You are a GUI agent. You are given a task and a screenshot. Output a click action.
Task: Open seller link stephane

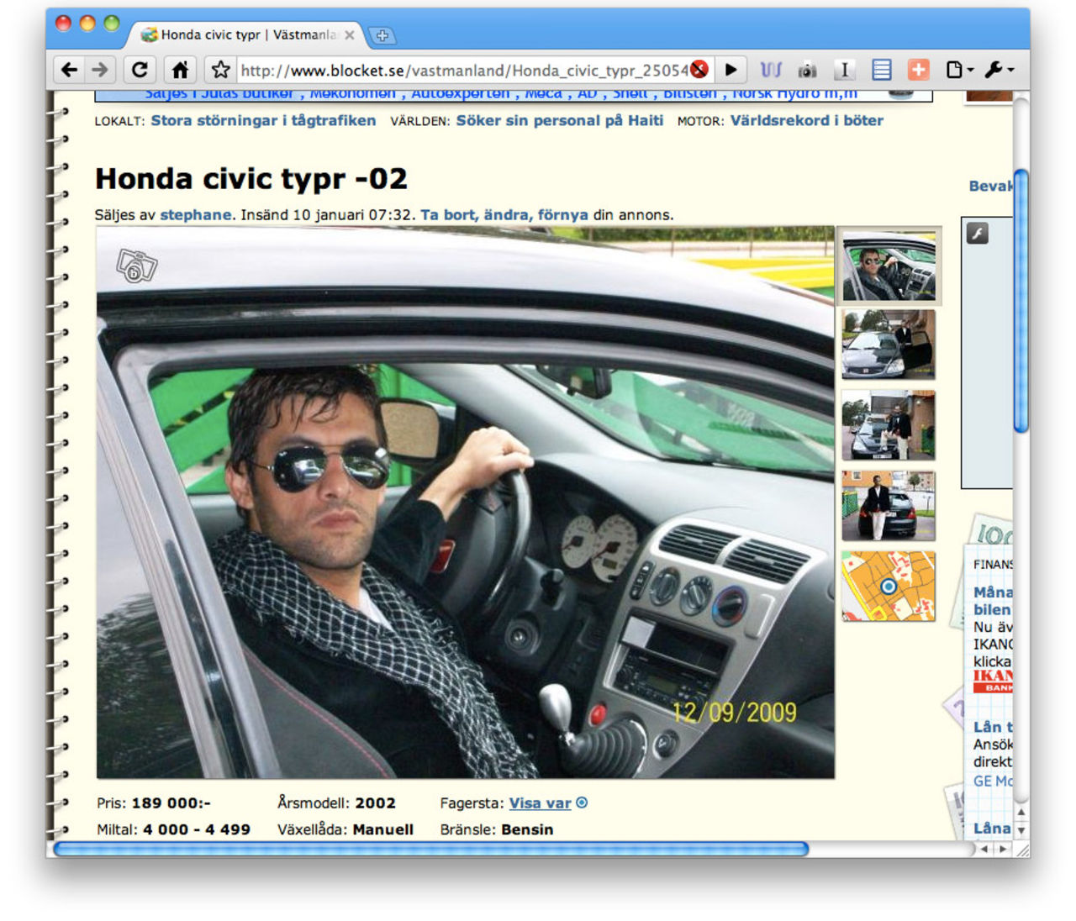point(196,215)
